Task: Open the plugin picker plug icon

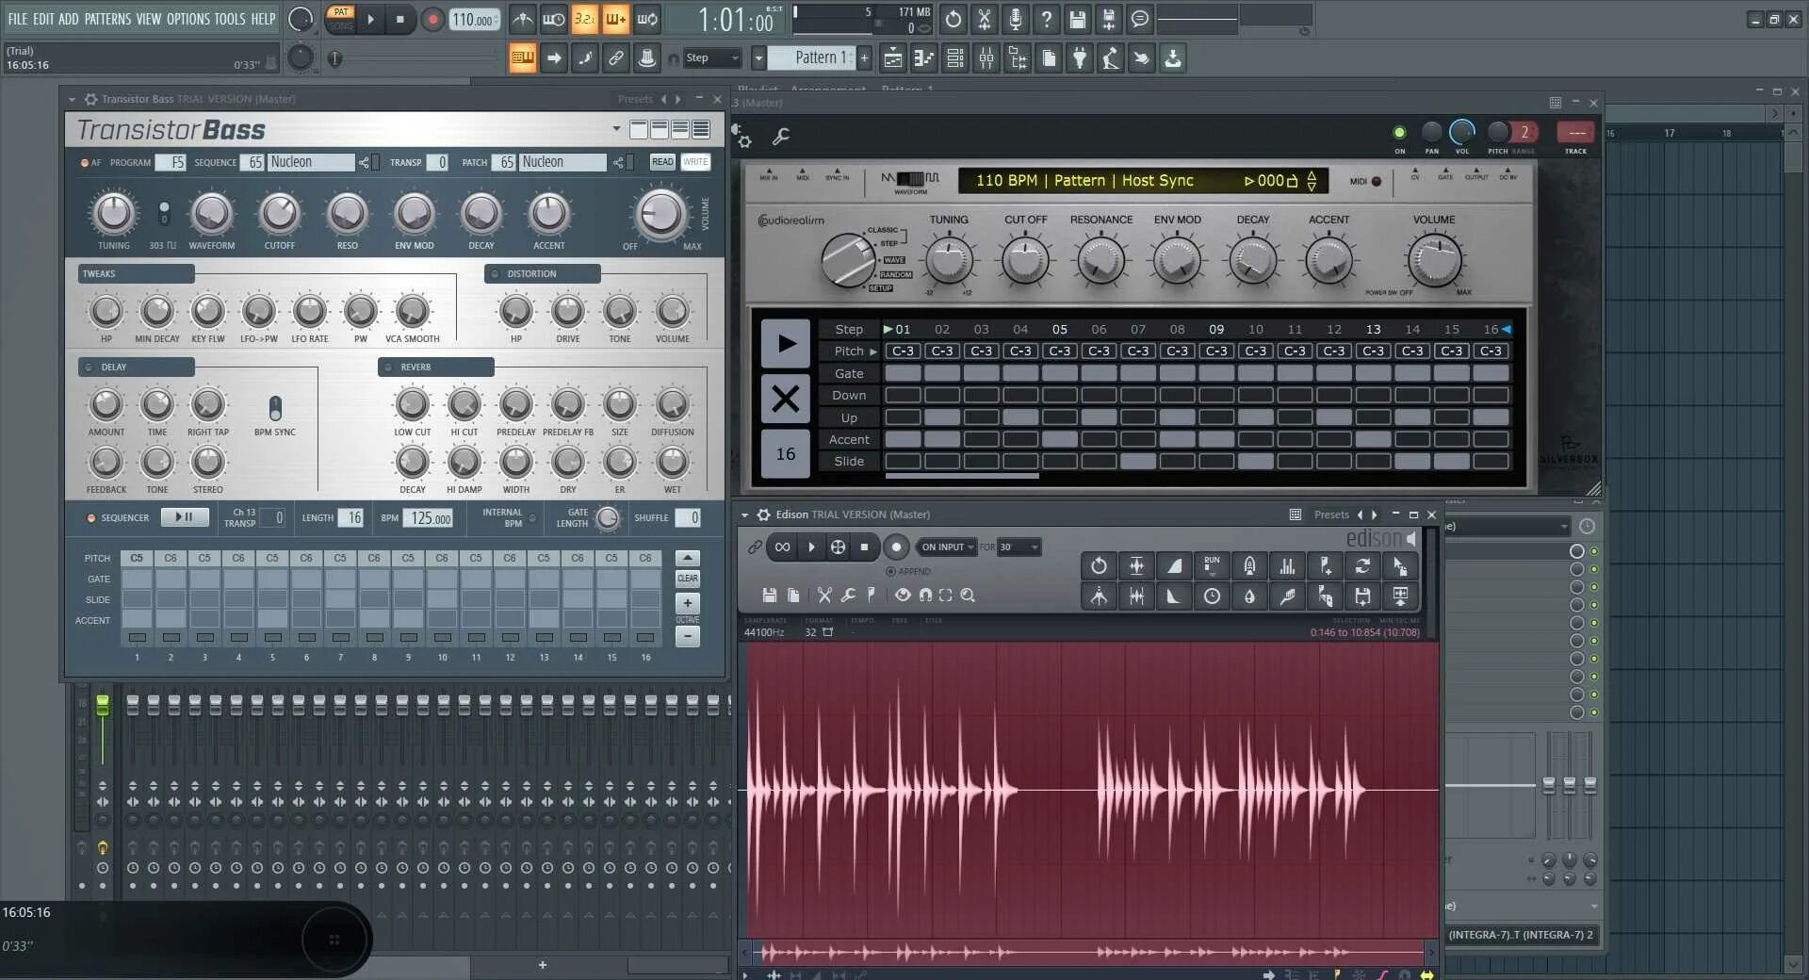Action: tap(1080, 58)
